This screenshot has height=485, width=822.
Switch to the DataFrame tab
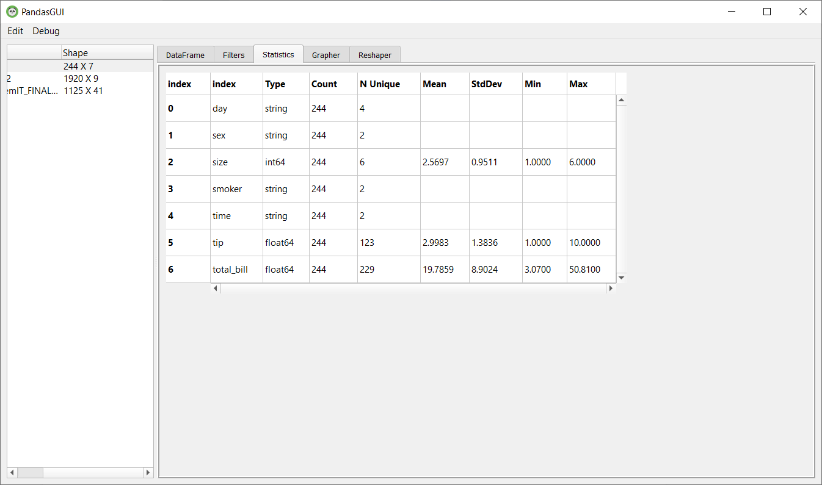click(x=185, y=54)
